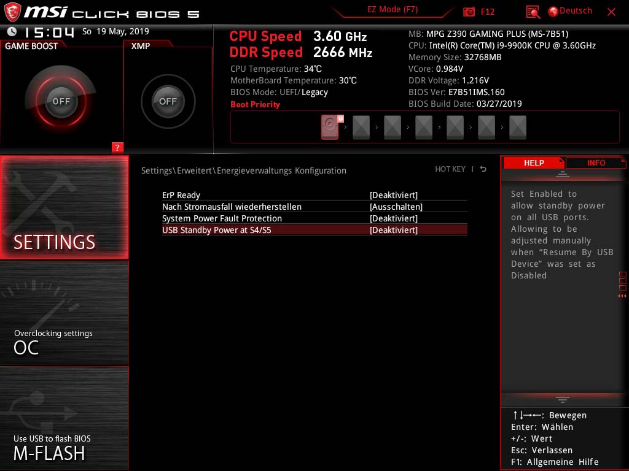Click the red triple-arrow help panel collapse

click(622, 296)
